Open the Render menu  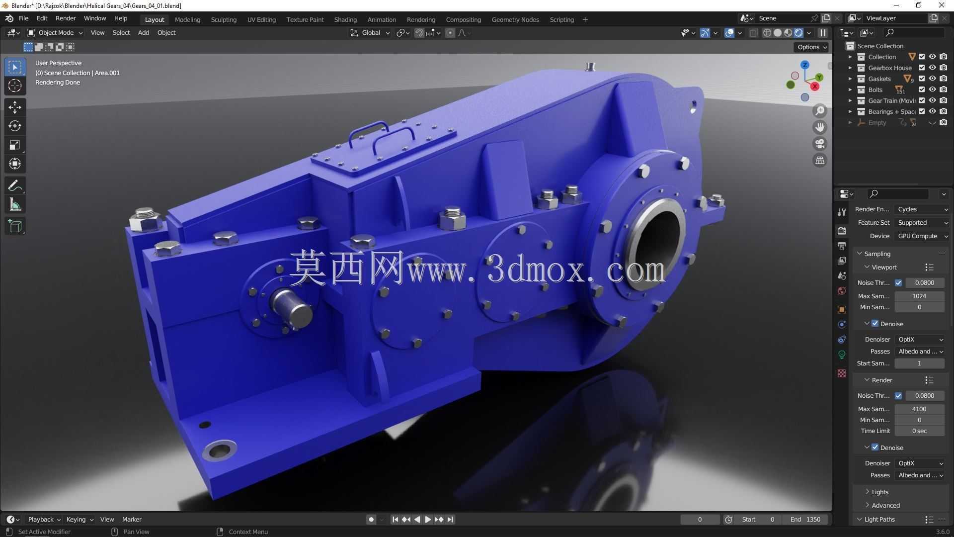pyautogui.click(x=66, y=18)
